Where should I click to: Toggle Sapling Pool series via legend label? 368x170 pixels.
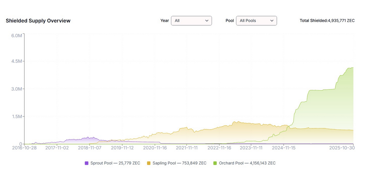point(179,163)
